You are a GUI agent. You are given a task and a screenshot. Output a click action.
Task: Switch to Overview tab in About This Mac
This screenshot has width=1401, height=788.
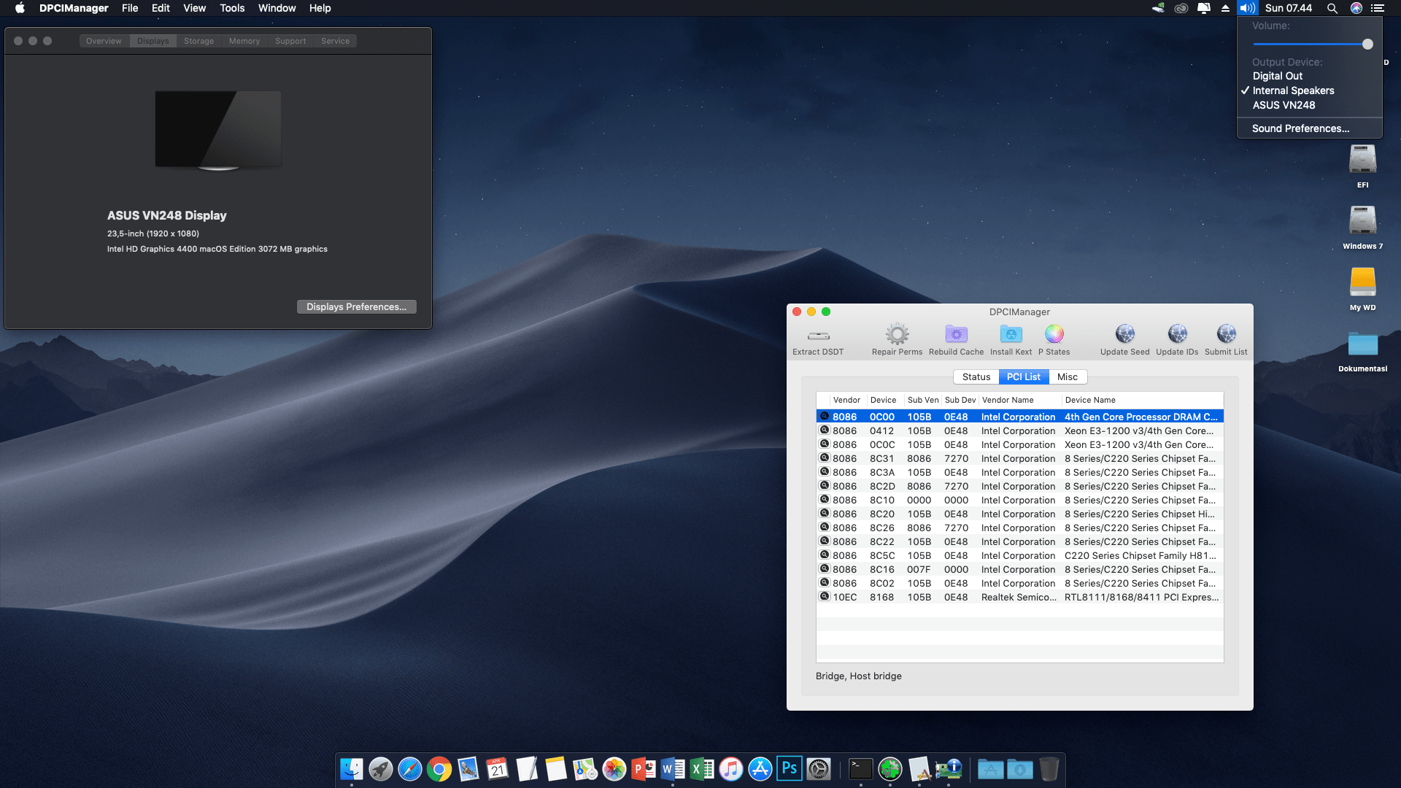[104, 41]
